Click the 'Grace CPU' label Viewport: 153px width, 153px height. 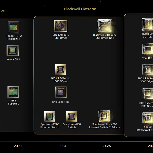[x=13, y=59]
